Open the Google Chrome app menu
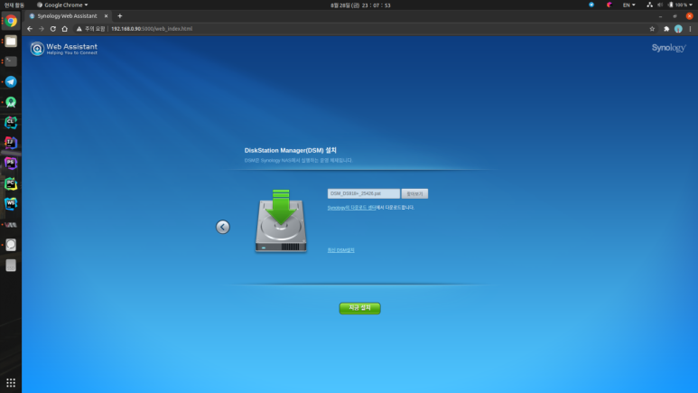The width and height of the screenshot is (698, 393). tap(62, 5)
